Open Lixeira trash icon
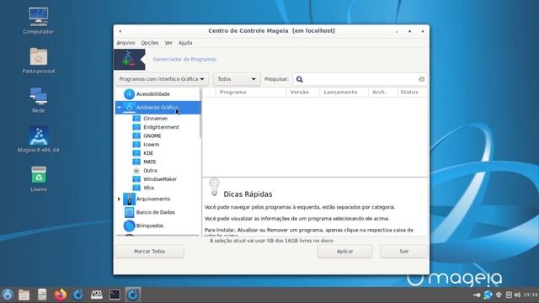Screen dimensions: 539x303 tap(38, 178)
